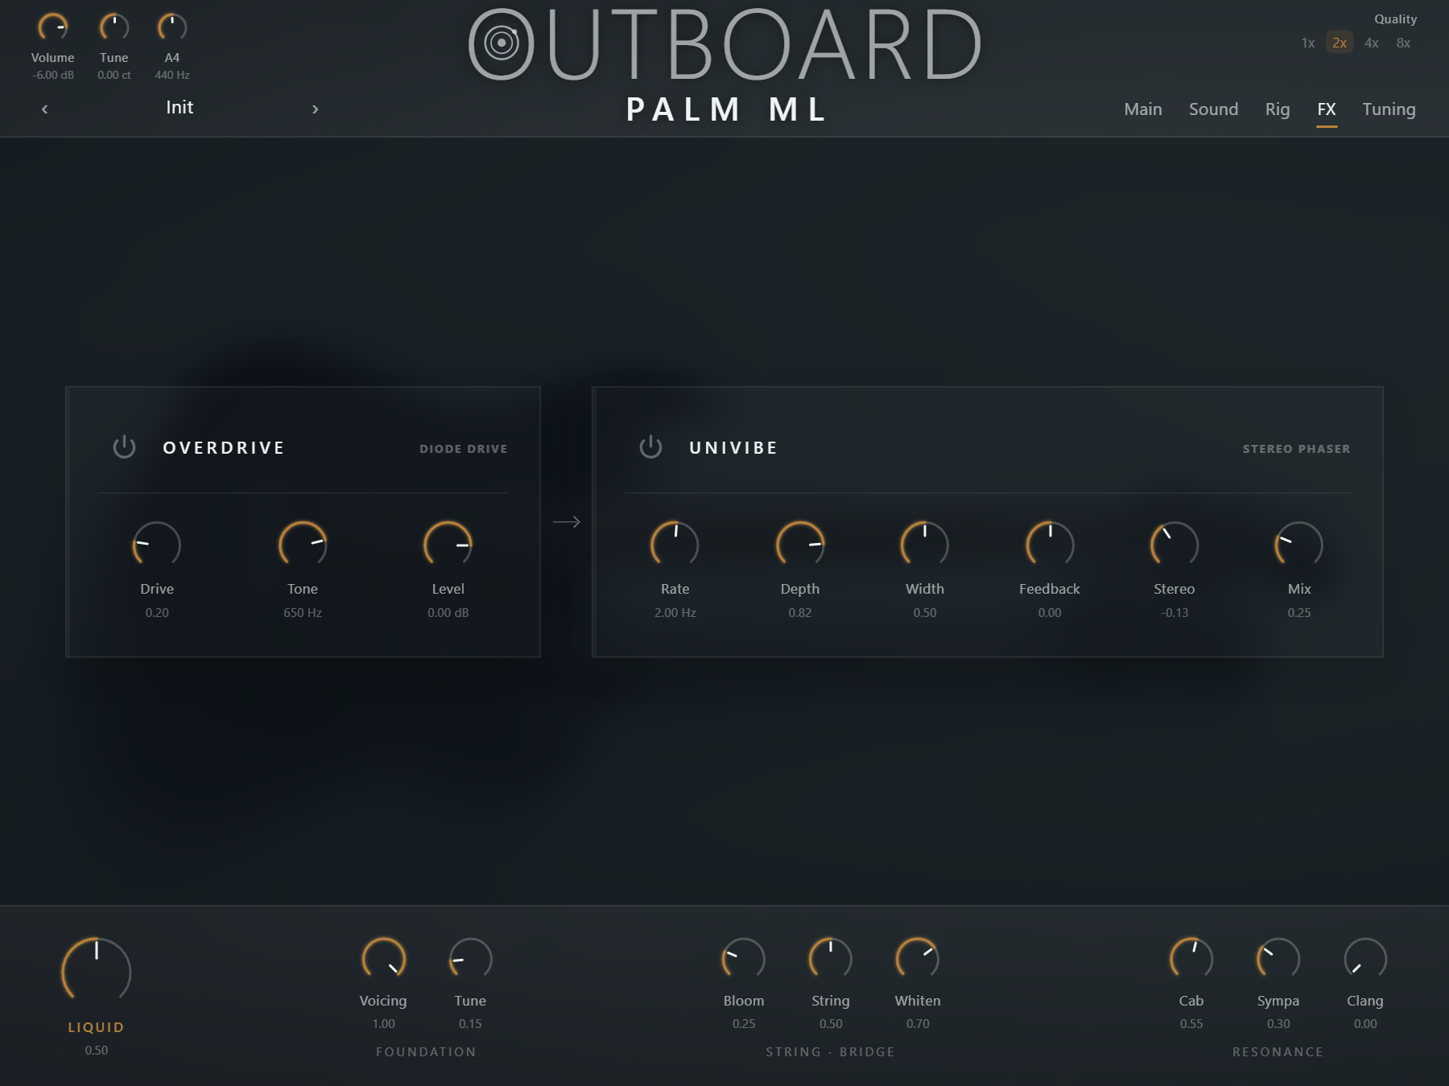Click the Stereo value -0.13

[x=1174, y=612]
